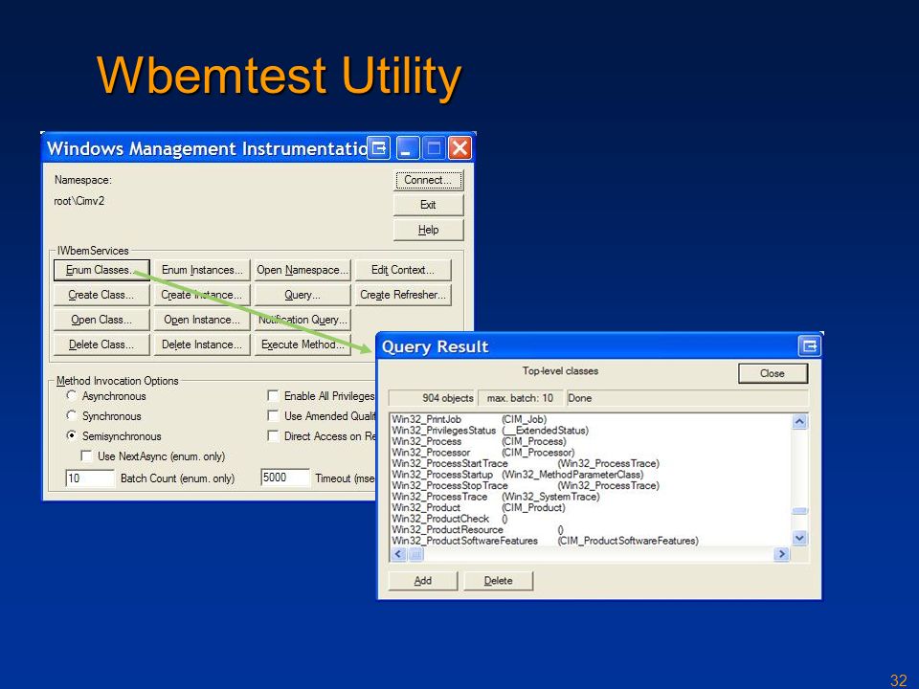
Task: Enable Use NextAsync (enum. only) checkbox
Action: pos(86,456)
